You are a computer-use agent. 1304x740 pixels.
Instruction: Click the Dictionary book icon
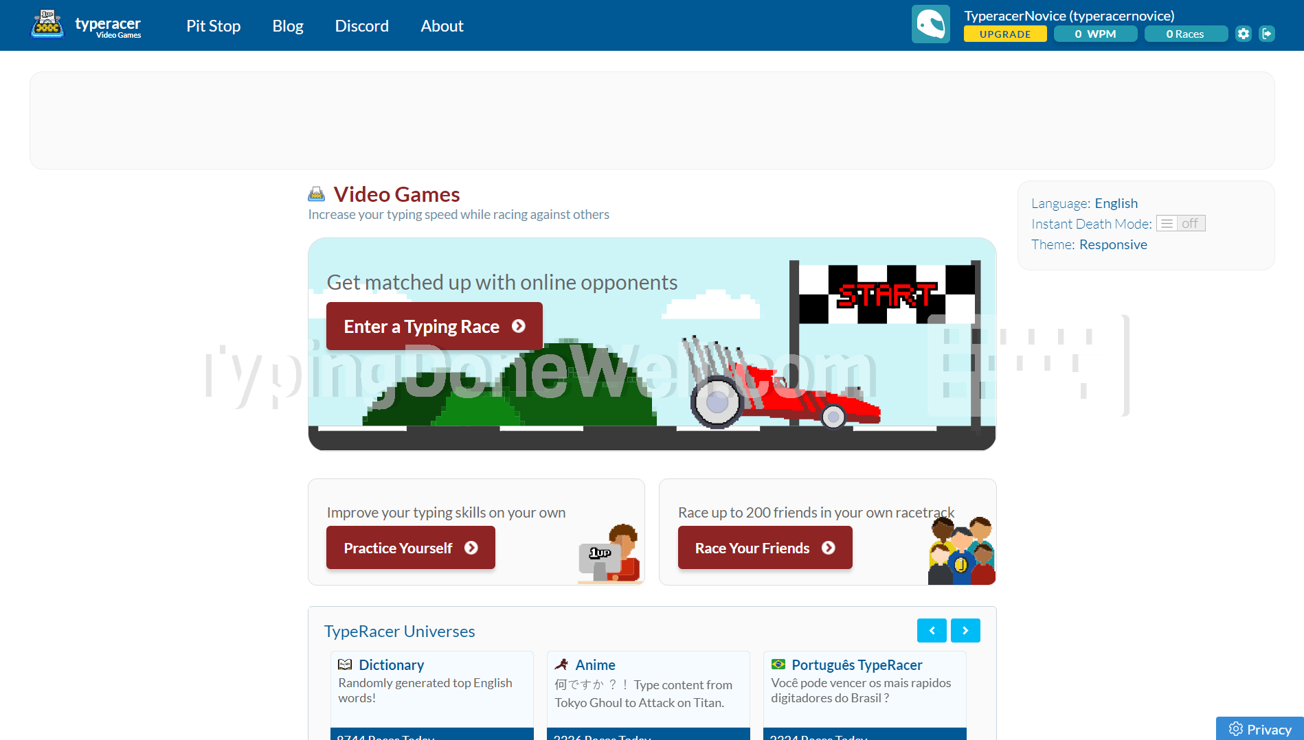click(346, 664)
